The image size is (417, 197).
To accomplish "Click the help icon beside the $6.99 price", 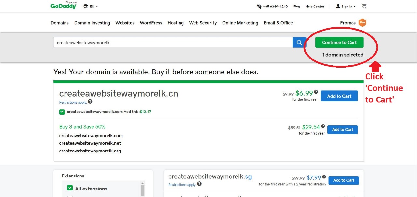I will click(x=316, y=92).
